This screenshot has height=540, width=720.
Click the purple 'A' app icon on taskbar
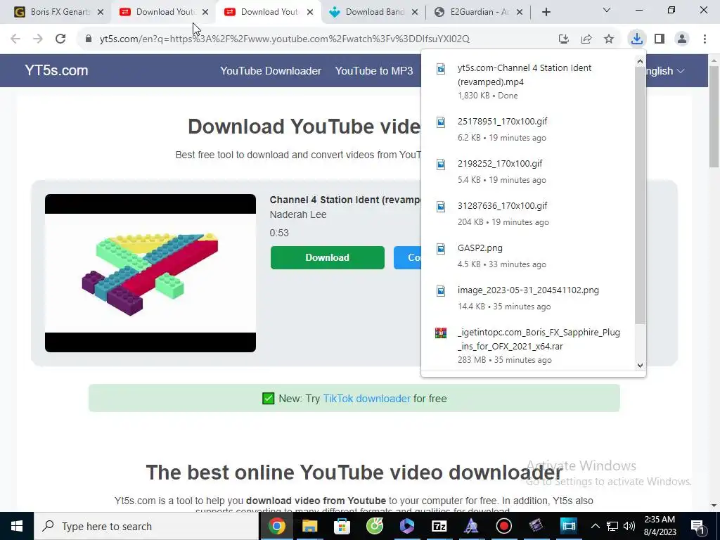coord(471,526)
